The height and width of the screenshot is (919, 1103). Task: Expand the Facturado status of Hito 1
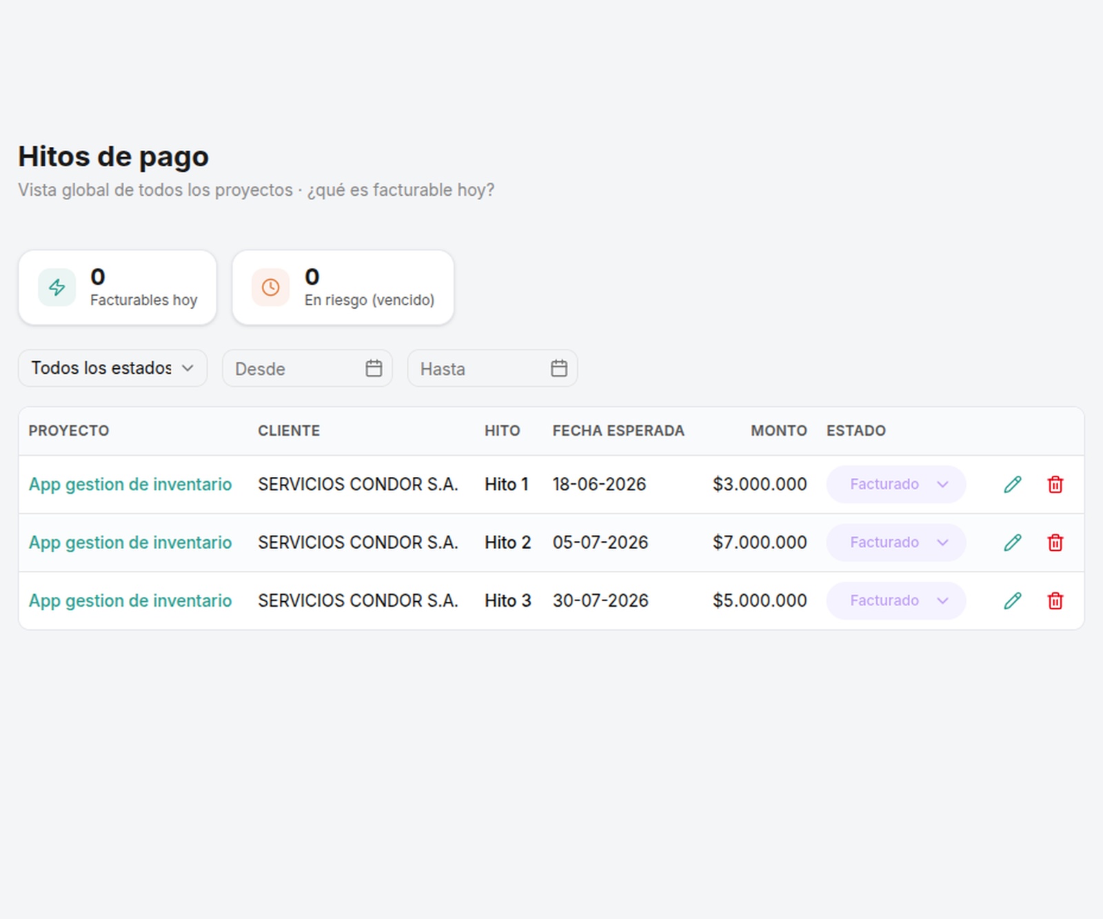click(895, 485)
